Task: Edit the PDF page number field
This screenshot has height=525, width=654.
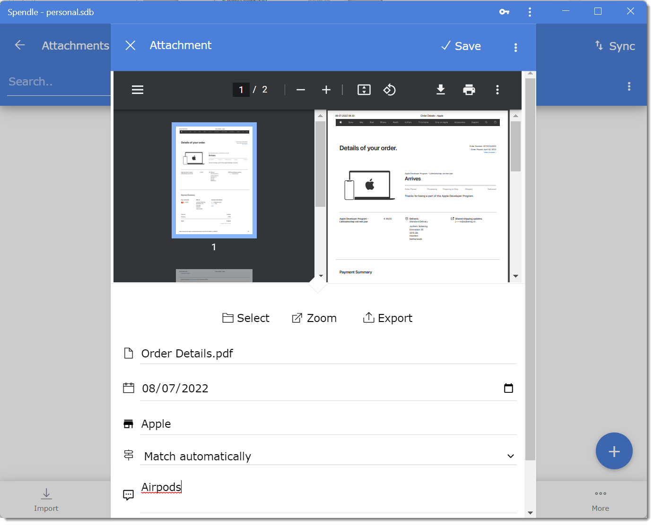Action: pyautogui.click(x=241, y=90)
